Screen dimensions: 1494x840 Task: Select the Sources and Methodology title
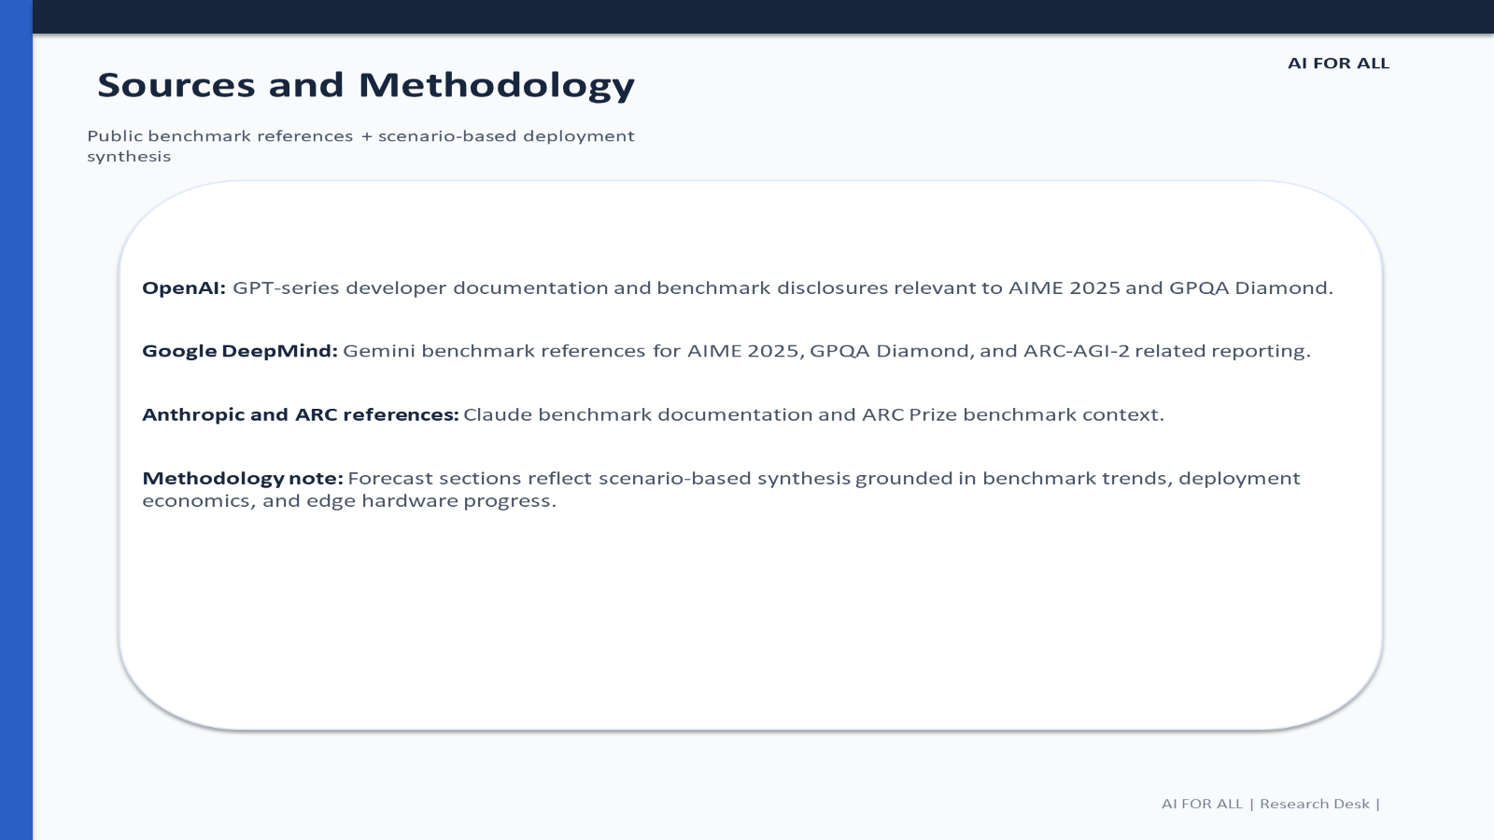tap(366, 85)
